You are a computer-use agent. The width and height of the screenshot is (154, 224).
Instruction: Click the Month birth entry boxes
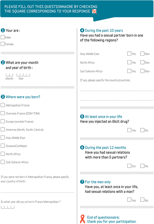pyautogui.click(x=9, y=75)
